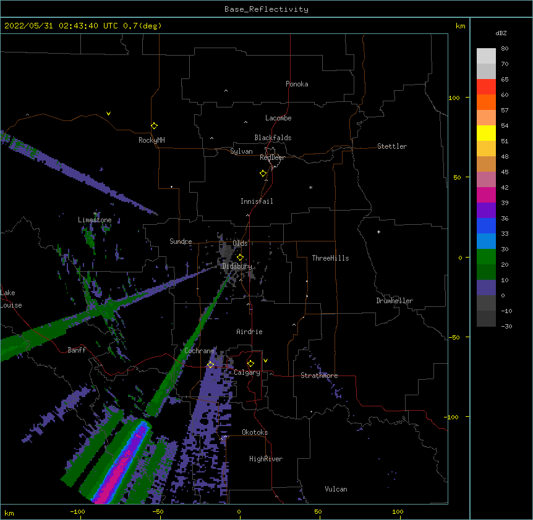Click the Banff label
Image resolution: width=533 pixels, height=520 pixels.
77,350
